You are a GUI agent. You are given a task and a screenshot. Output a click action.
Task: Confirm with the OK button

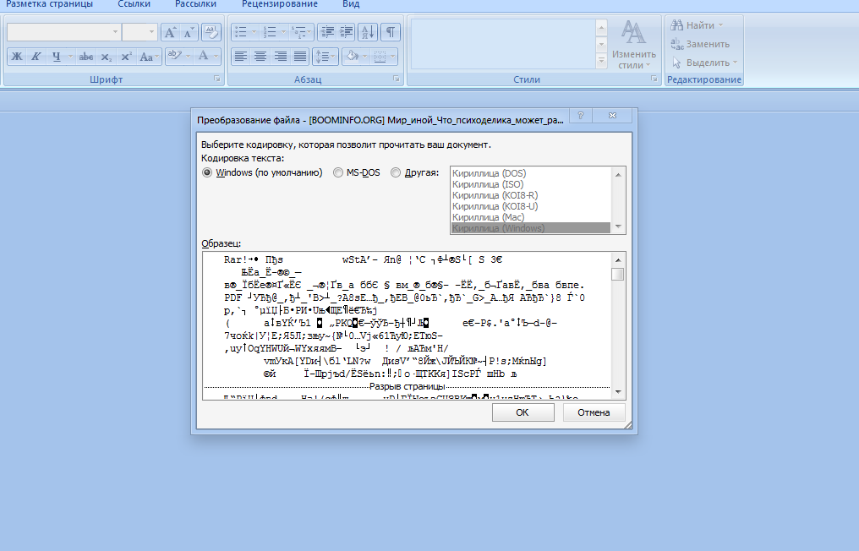pos(523,412)
